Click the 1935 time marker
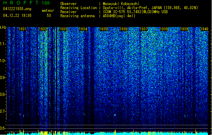The width and height of the screenshot is (212, 135). pos(103,29)
